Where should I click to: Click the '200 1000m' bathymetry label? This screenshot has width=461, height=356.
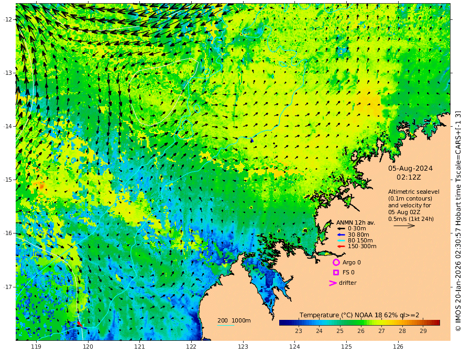234,320
